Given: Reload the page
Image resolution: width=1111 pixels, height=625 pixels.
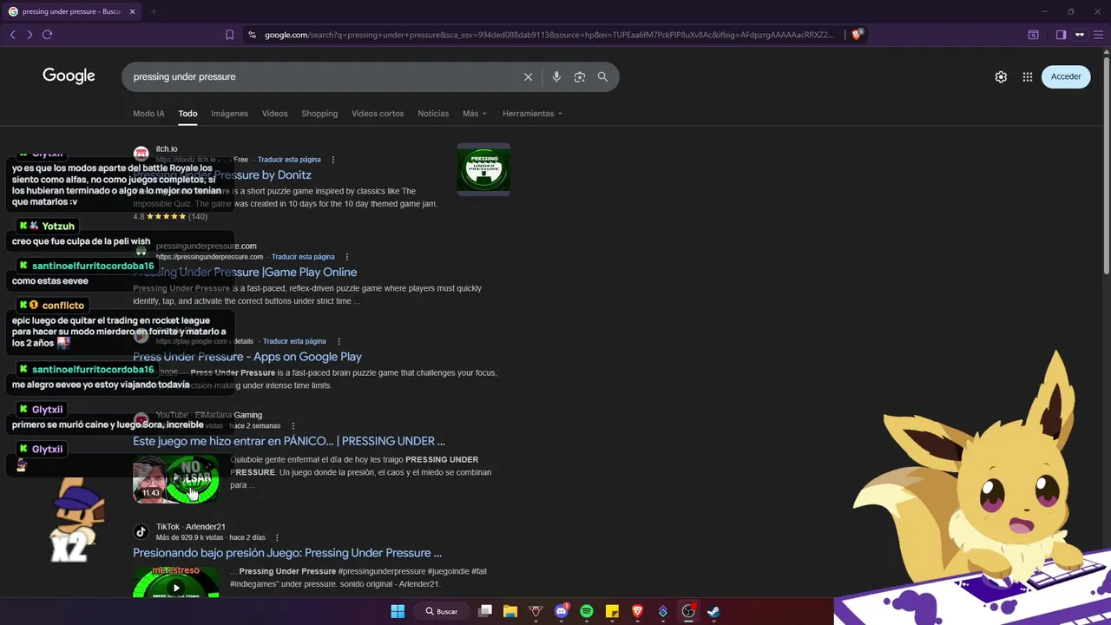Looking at the screenshot, I should click(x=48, y=35).
